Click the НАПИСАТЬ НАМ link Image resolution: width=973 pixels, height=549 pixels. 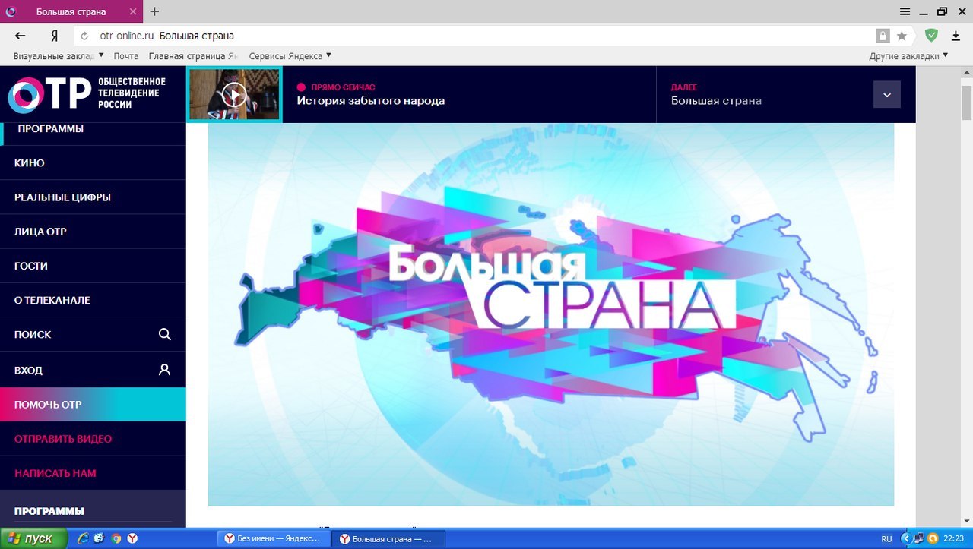(55, 473)
